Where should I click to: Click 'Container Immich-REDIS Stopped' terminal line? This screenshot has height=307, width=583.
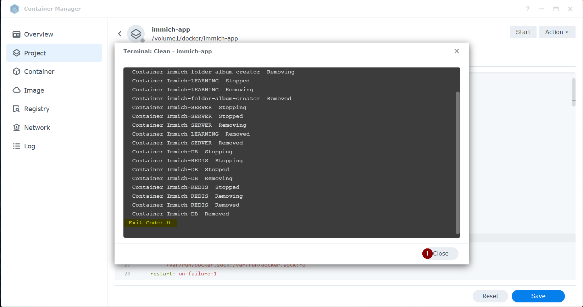tap(186, 187)
